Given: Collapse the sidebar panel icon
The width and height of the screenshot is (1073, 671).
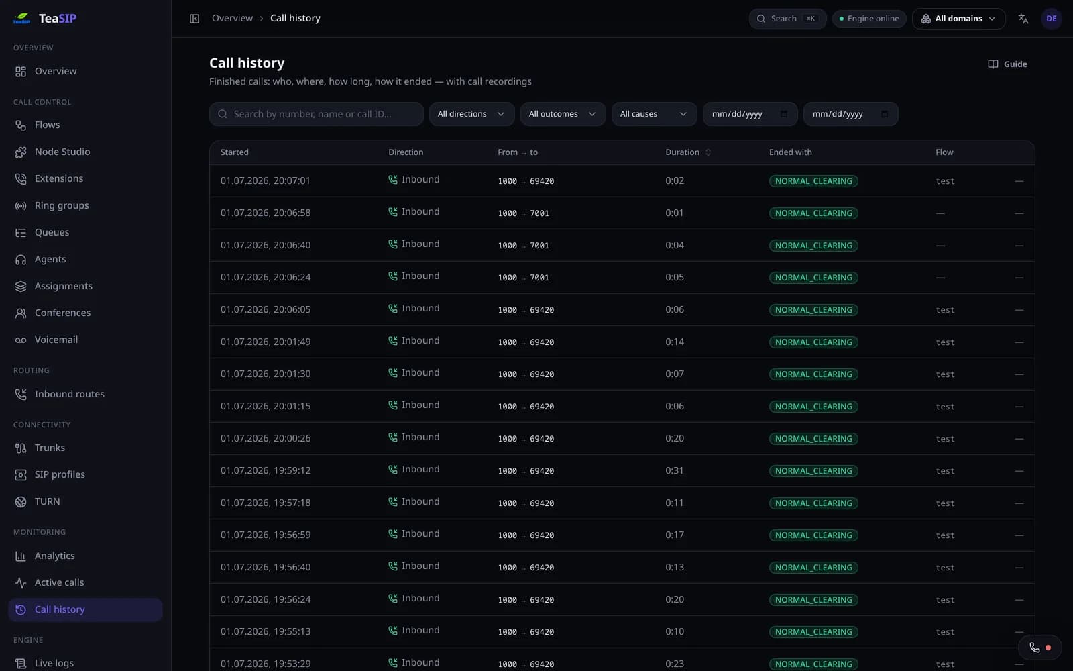Looking at the screenshot, I should pos(194,19).
